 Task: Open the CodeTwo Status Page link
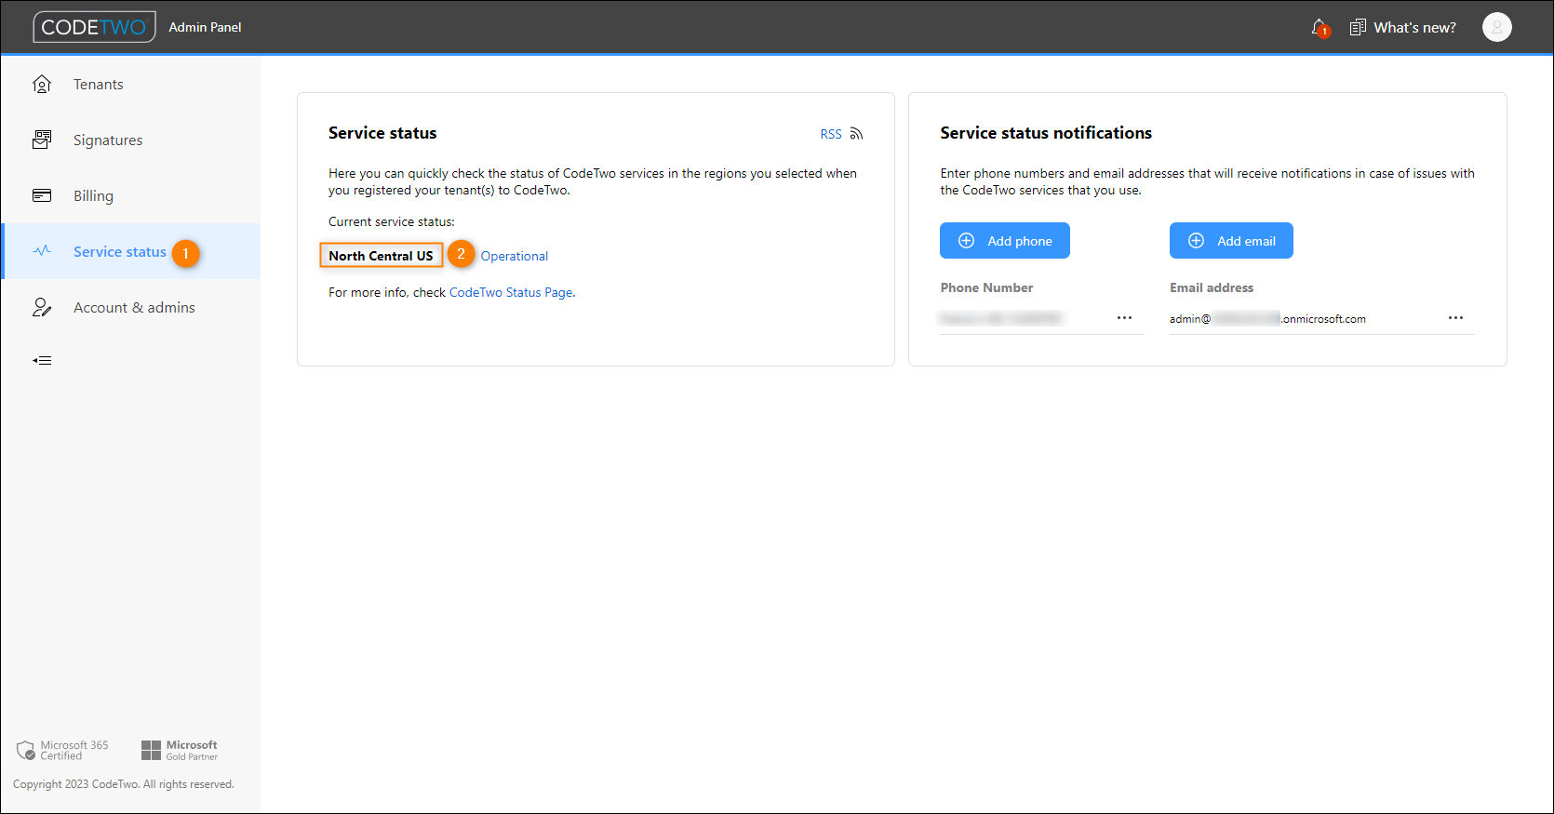click(x=511, y=292)
